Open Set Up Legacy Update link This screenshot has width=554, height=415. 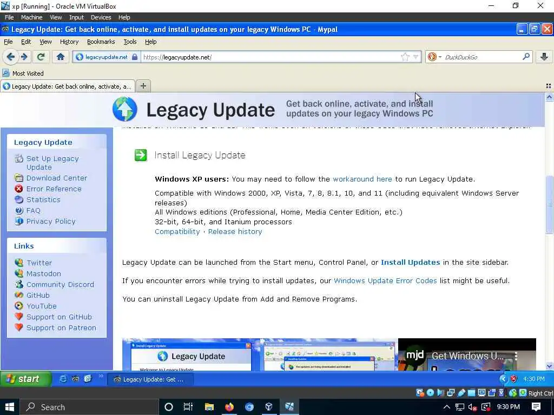point(52,163)
